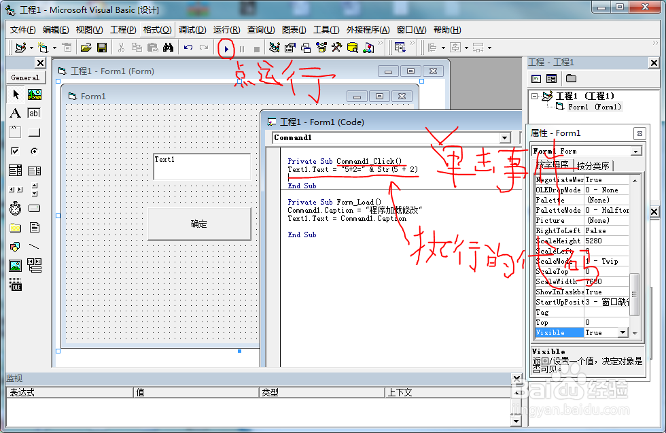Open the 运行(R) menu

click(x=226, y=30)
